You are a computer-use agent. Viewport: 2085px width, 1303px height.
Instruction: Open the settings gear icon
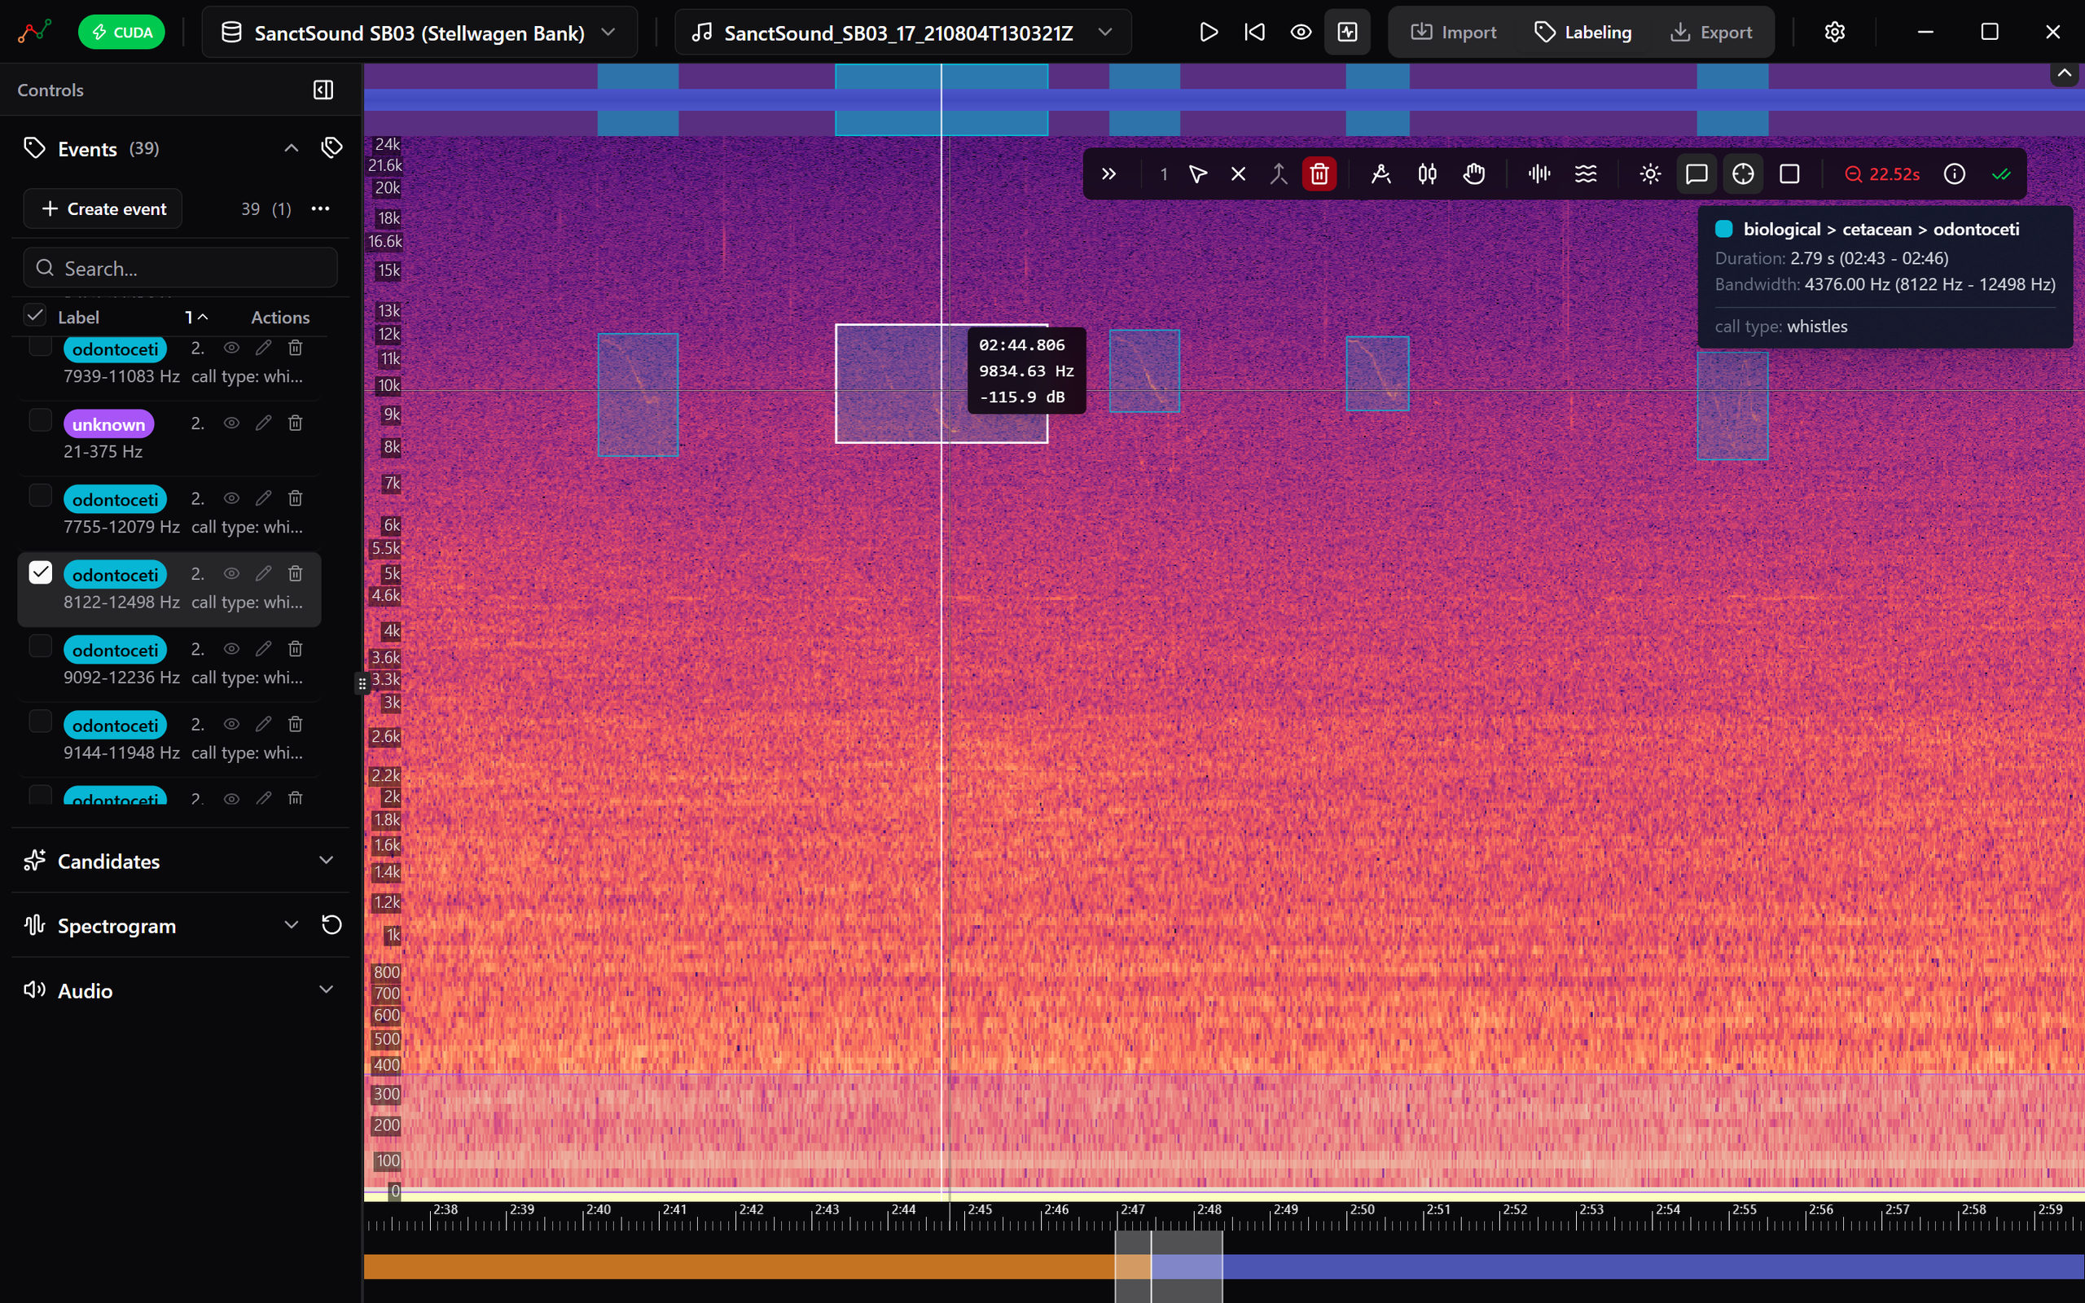tap(1834, 32)
